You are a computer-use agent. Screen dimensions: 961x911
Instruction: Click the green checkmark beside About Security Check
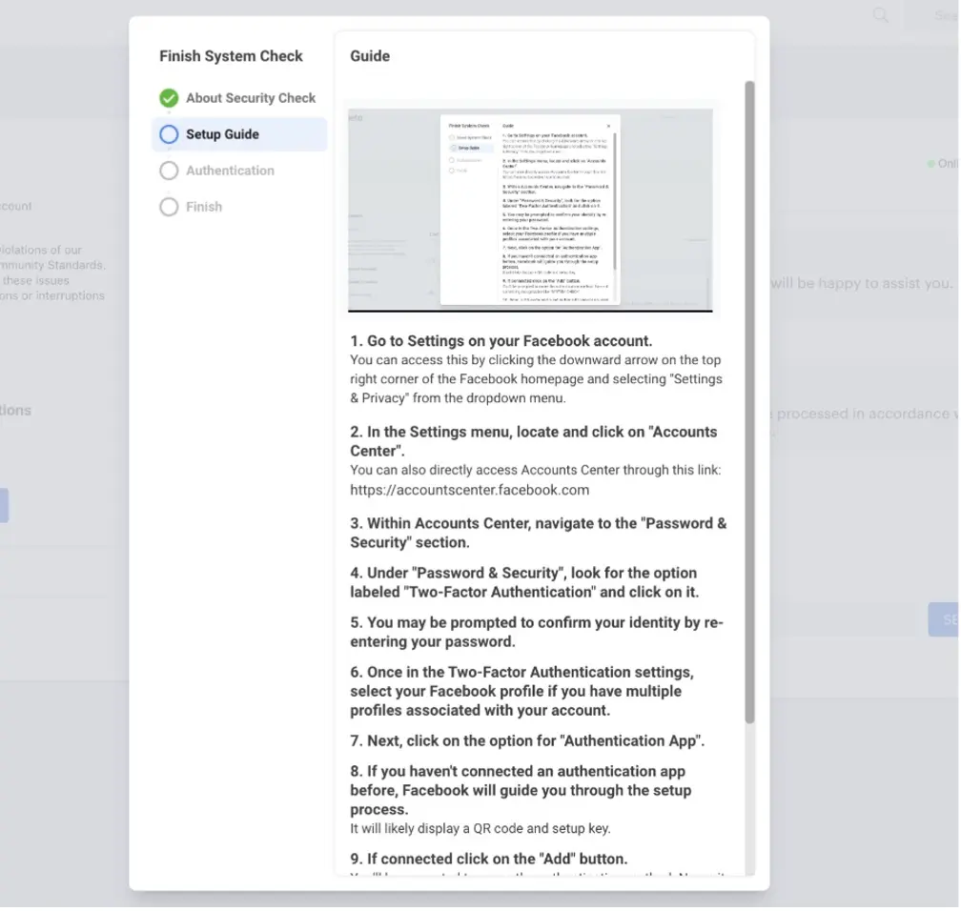click(169, 98)
